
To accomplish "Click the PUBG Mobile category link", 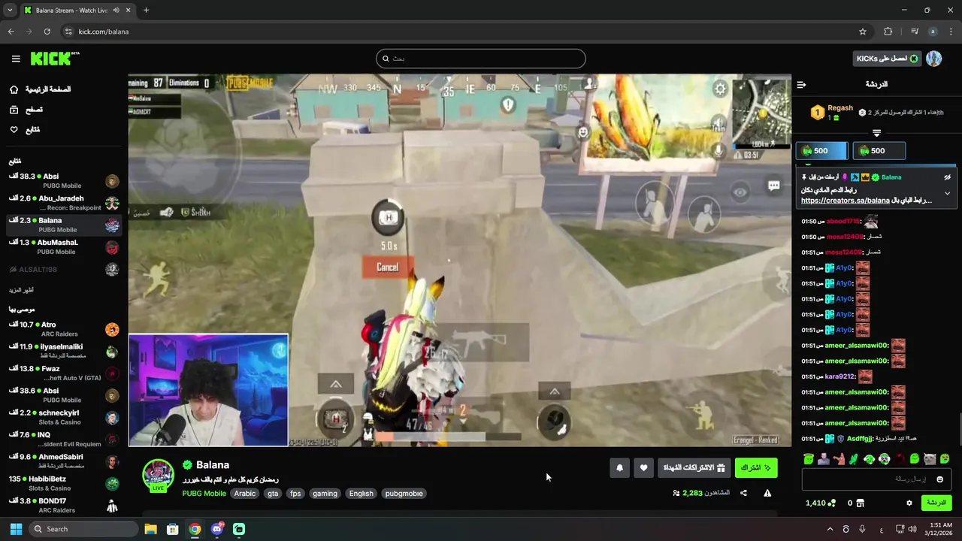I will click(204, 494).
